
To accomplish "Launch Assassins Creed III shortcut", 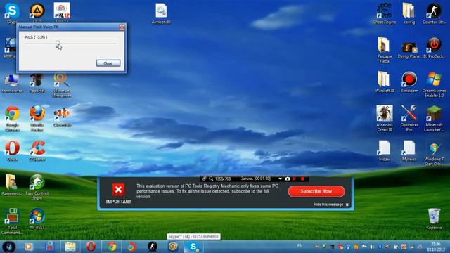I will pos(385,118).
